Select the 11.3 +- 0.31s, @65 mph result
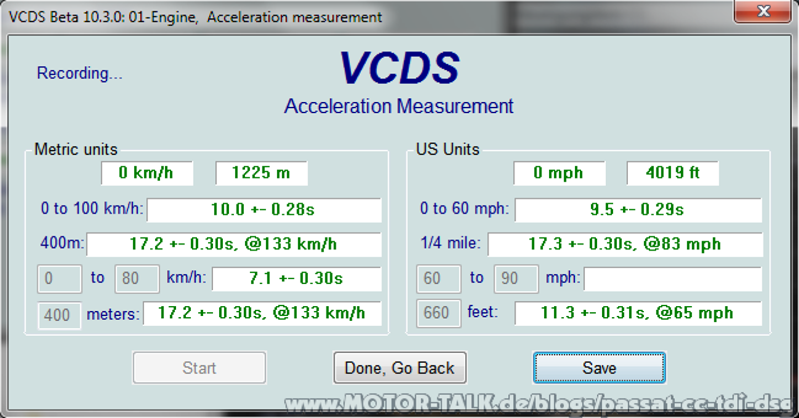Screen dimensions: 799x418 tap(638, 313)
